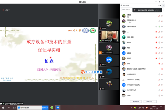Viewport: 165px width, 110px height.
Task: Open the Sogou toolbar skin shirt icon
Action: pos(98,72)
